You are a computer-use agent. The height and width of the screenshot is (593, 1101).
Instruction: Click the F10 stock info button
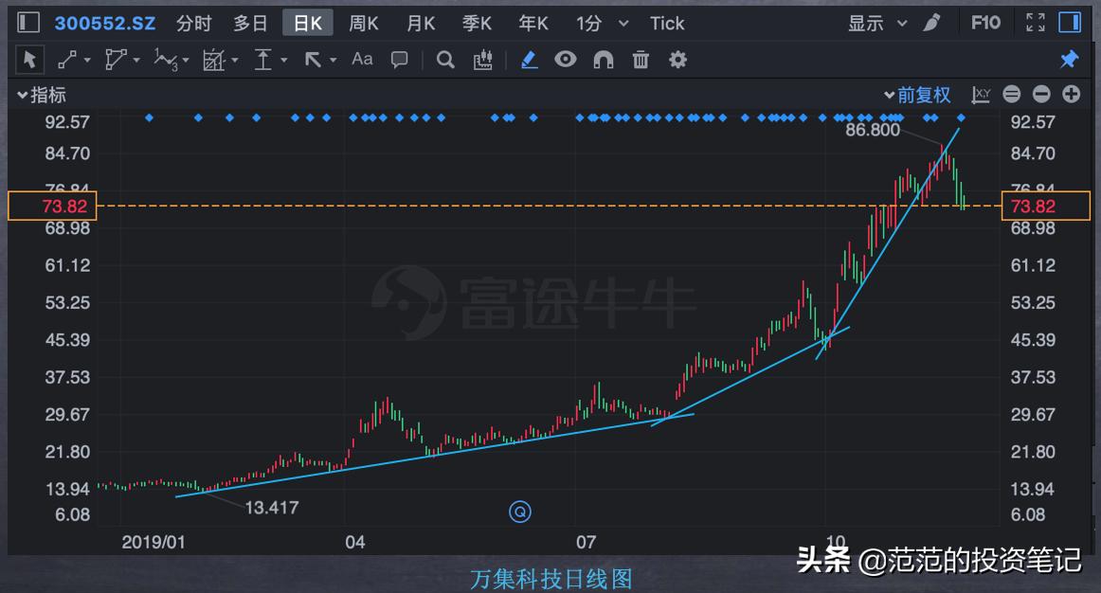point(984,22)
